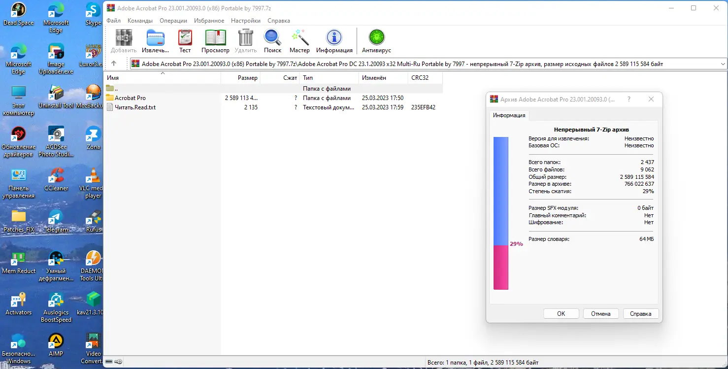Click the CRC value 235EFB42
728x369 pixels.
click(x=423, y=107)
